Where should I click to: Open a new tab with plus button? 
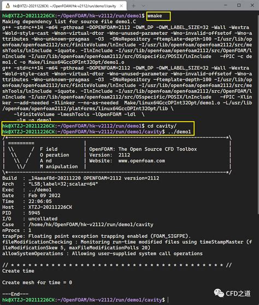coord(133,6)
